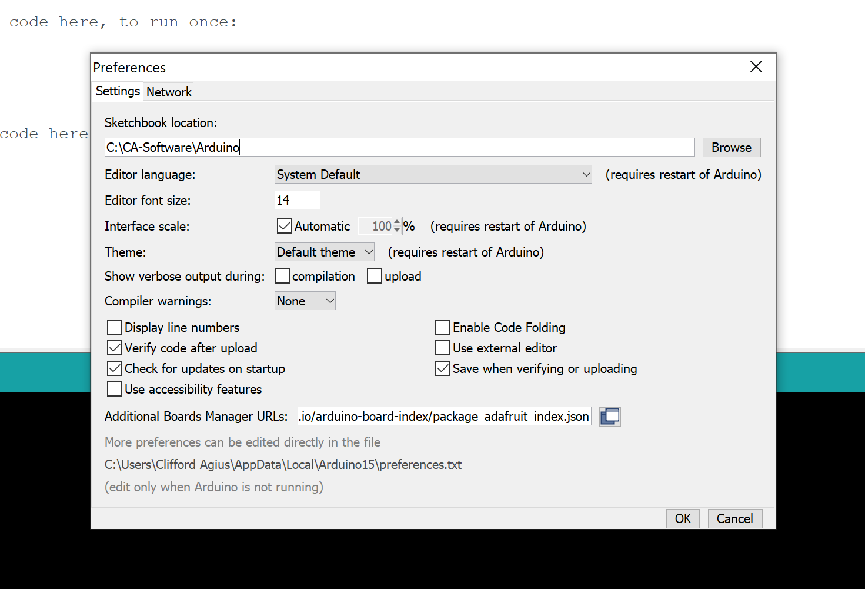Switch to the Network tab

click(x=169, y=92)
